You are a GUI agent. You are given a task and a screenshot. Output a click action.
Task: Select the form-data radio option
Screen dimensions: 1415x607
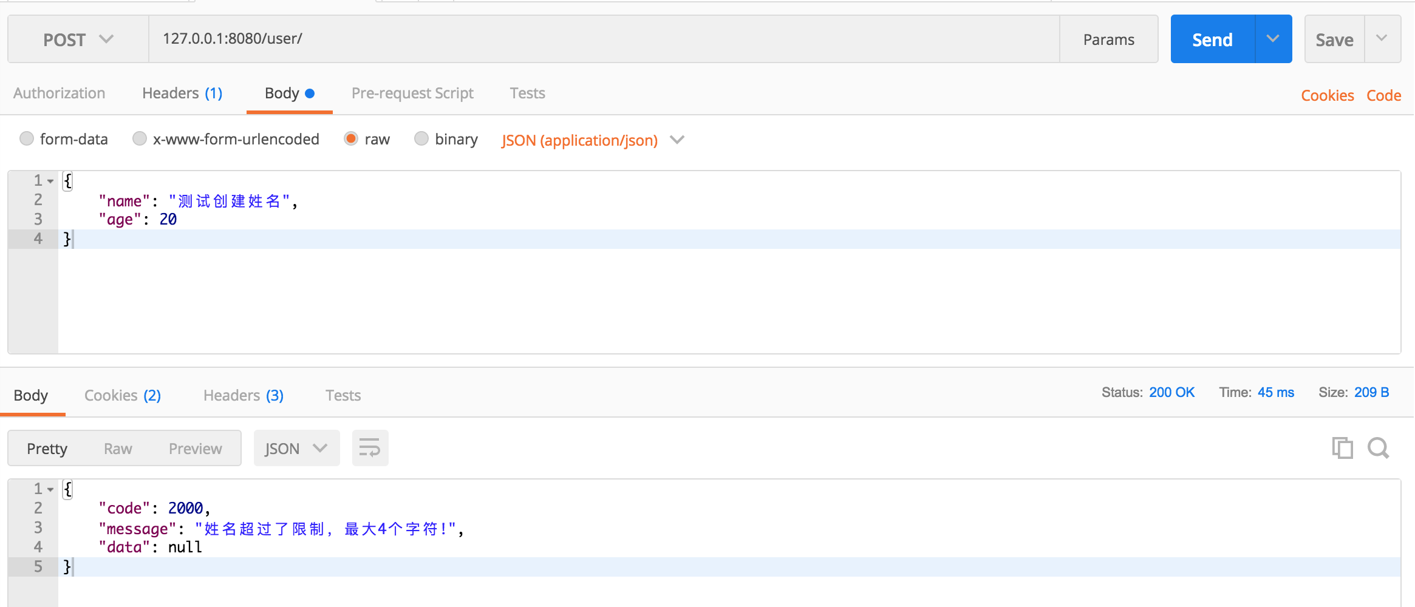pyautogui.click(x=27, y=138)
